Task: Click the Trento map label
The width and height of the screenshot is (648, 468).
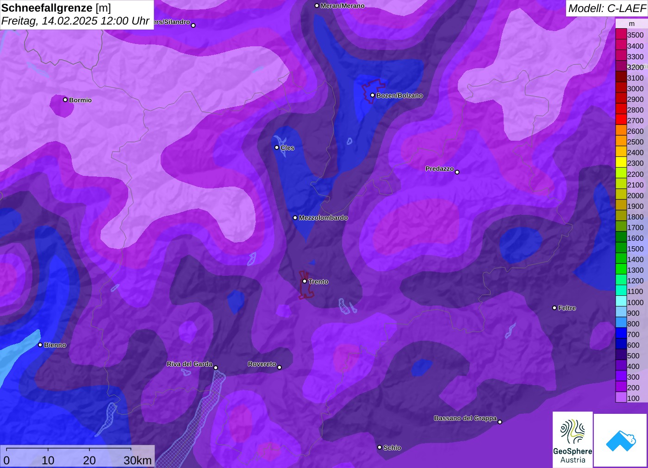Action: pos(318,281)
